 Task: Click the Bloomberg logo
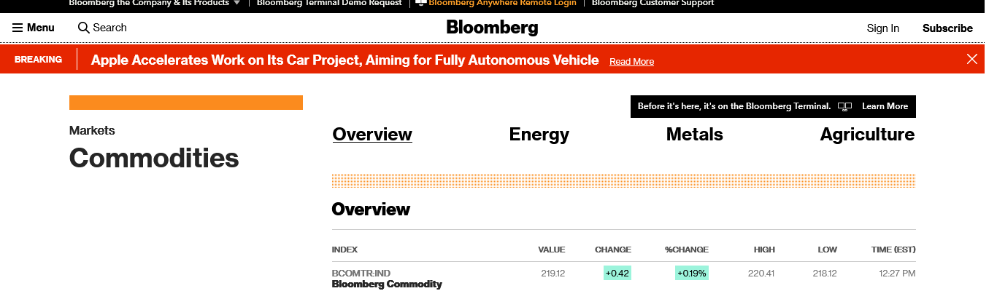click(492, 28)
